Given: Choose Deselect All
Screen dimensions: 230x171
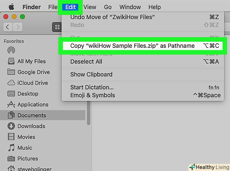Looking at the screenshot, I should pyautogui.click(x=143, y=62).
